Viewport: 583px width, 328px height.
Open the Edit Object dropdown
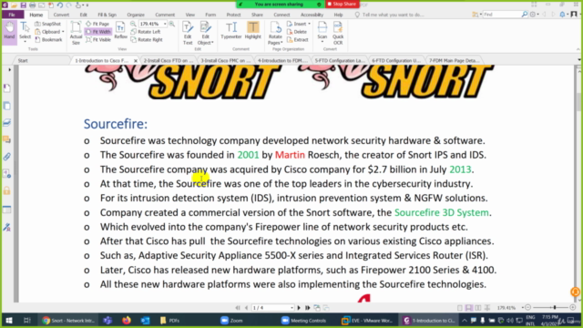[206, 33]
